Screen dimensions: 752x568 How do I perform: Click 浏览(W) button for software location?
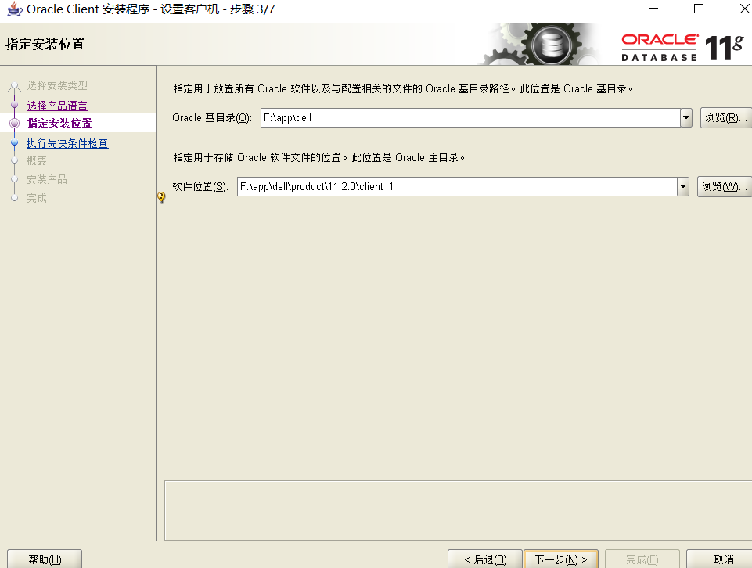pos(724,186)
